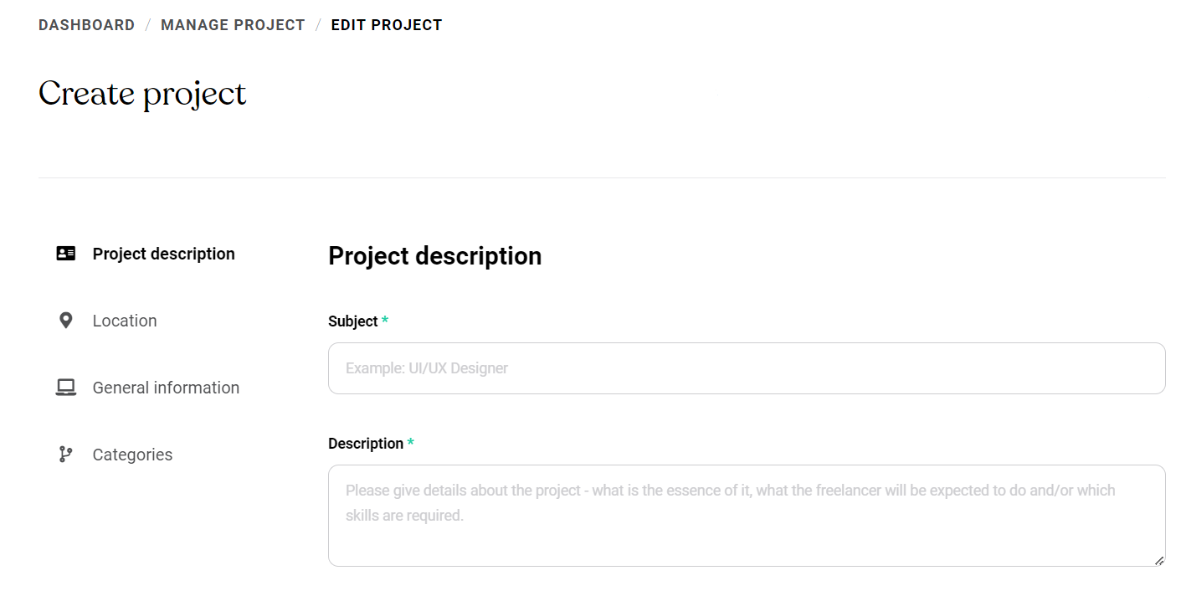Click the textarea resize handle
Image resolution: width=1186 pixels, height=591 pixels.
click(x=1159, y=559)
